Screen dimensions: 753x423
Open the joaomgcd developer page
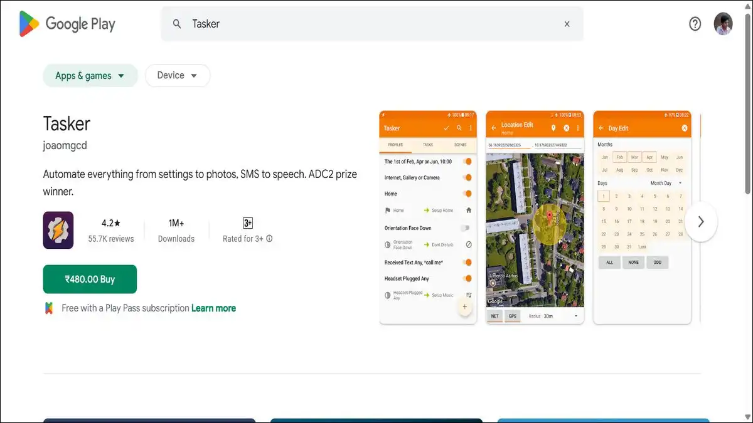tap(65, 145)
